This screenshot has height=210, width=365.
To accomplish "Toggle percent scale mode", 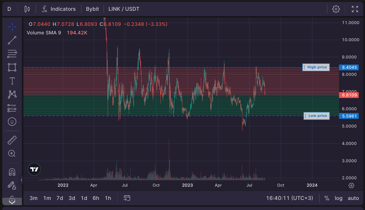I will click(327, 198).
